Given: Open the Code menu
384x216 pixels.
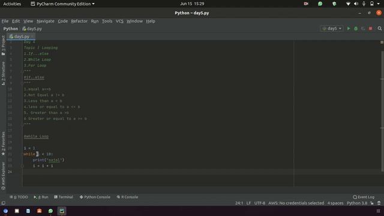Looking at the screenshot, I should (62, 21).
